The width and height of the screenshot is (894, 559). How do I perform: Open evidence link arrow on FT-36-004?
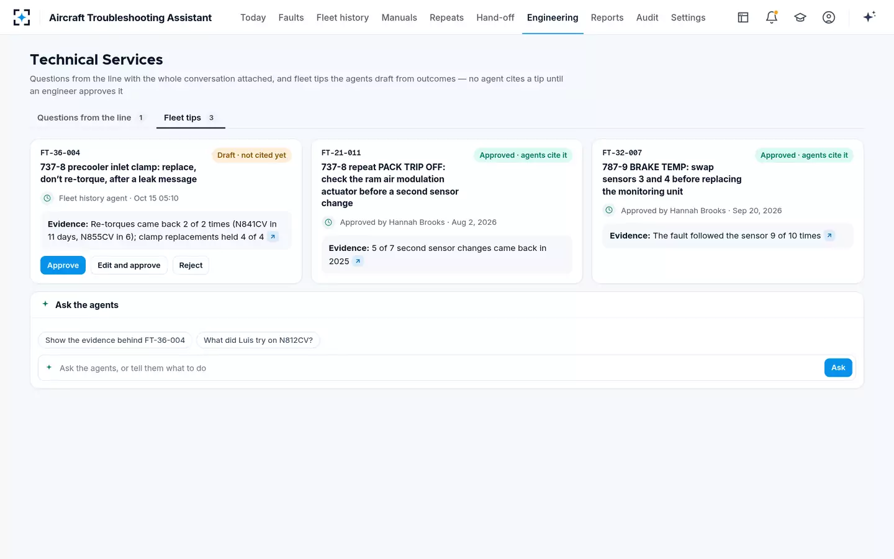(x=273, y=237)
